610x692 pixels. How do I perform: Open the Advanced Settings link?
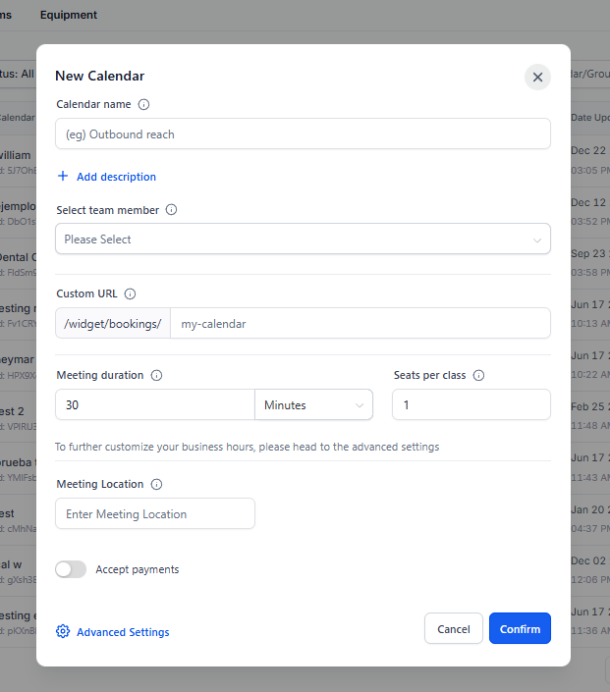click(123, 632)
